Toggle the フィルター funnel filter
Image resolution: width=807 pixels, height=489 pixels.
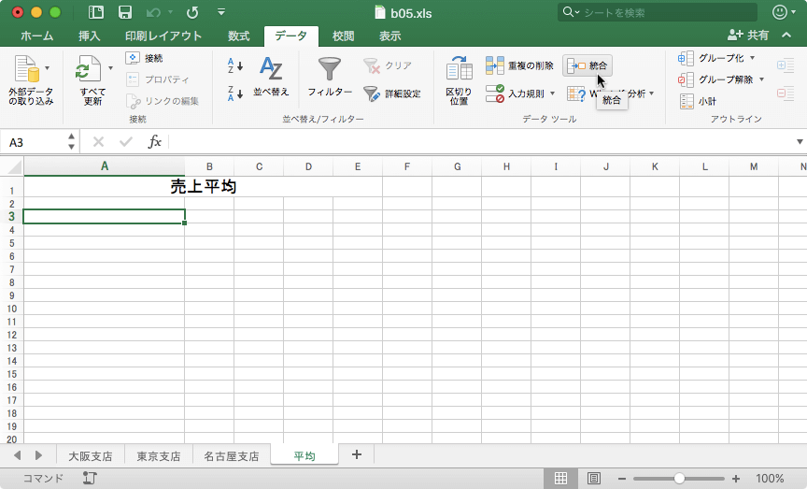point(330,77)
